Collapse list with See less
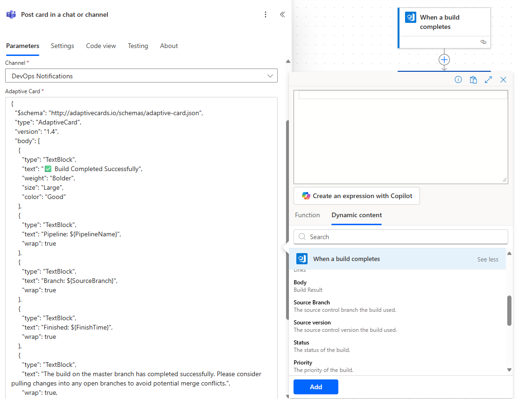 (x=488, y=259)
